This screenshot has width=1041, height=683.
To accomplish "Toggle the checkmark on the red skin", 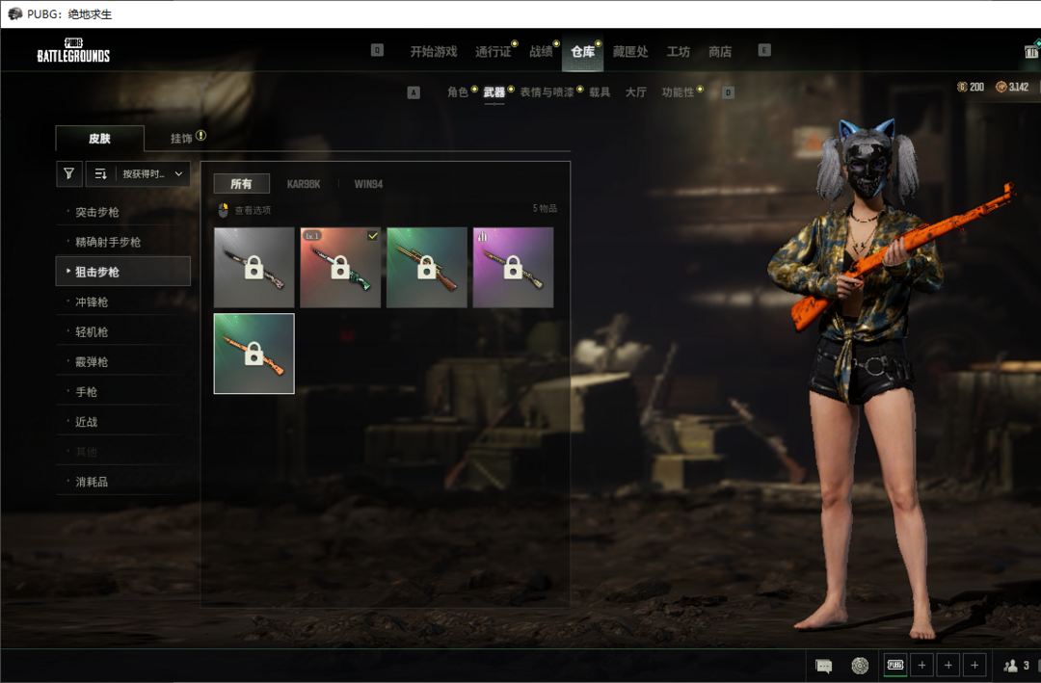I will (373, 236).
